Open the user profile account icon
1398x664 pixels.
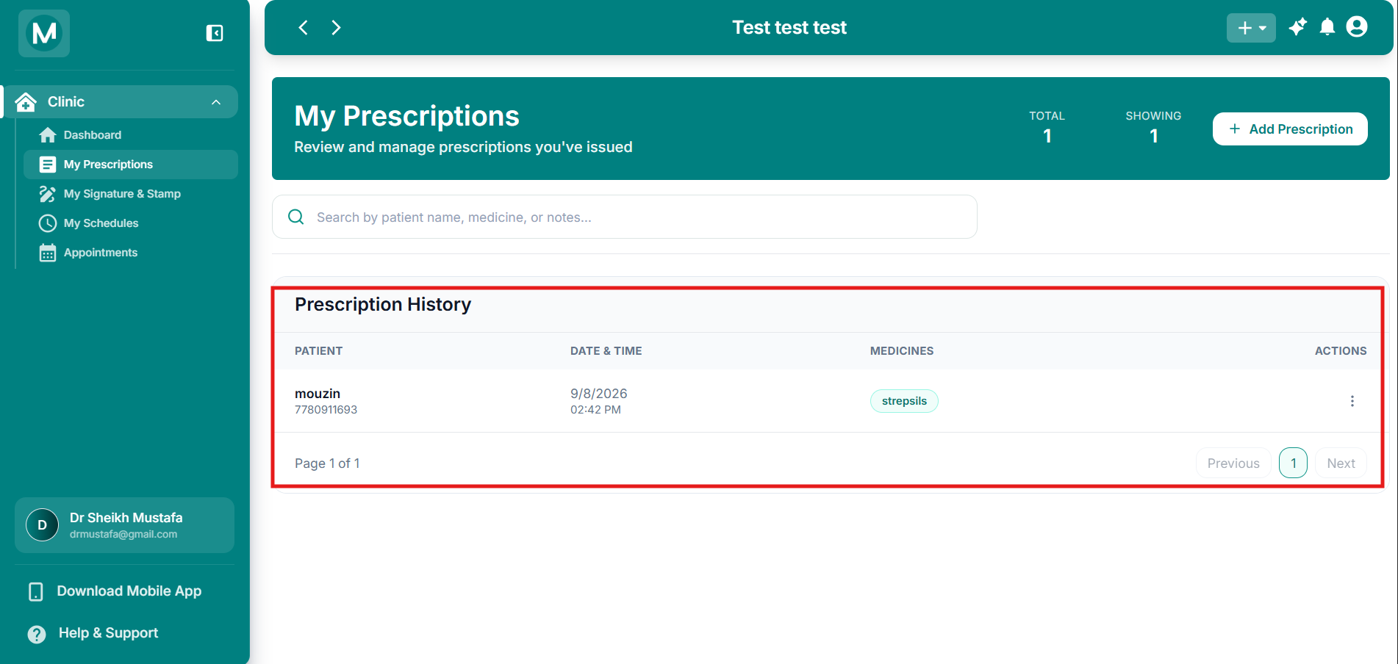click(x=1357, y=27)
